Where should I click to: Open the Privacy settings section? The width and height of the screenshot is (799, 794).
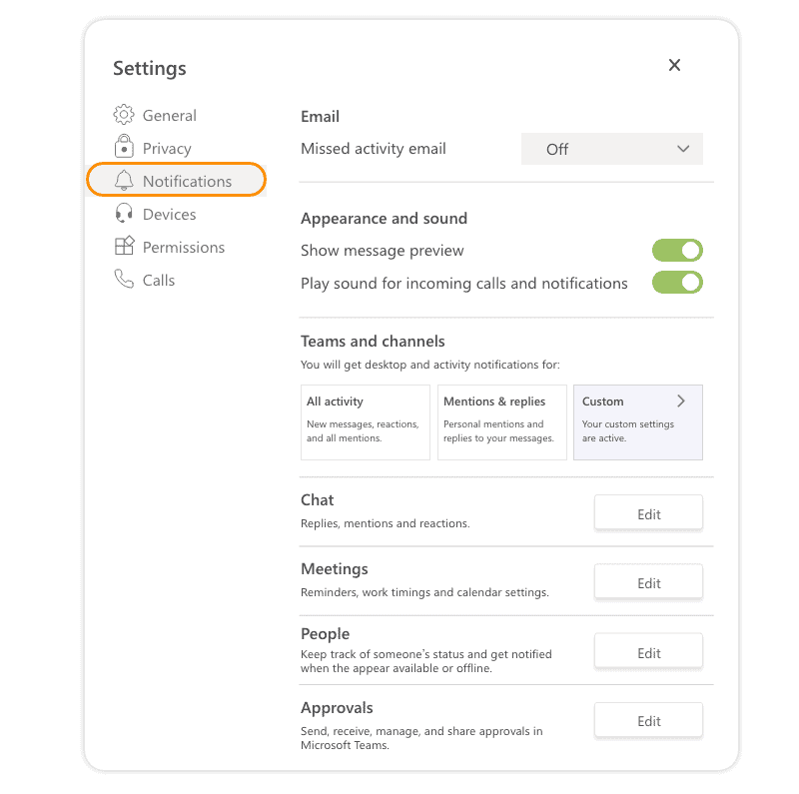[167, 148]
